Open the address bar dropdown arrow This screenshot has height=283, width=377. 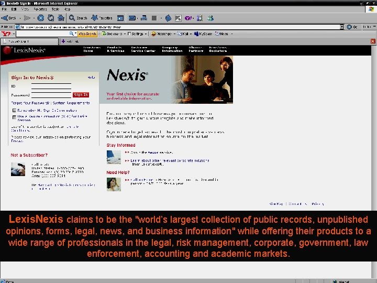(342, 27)
